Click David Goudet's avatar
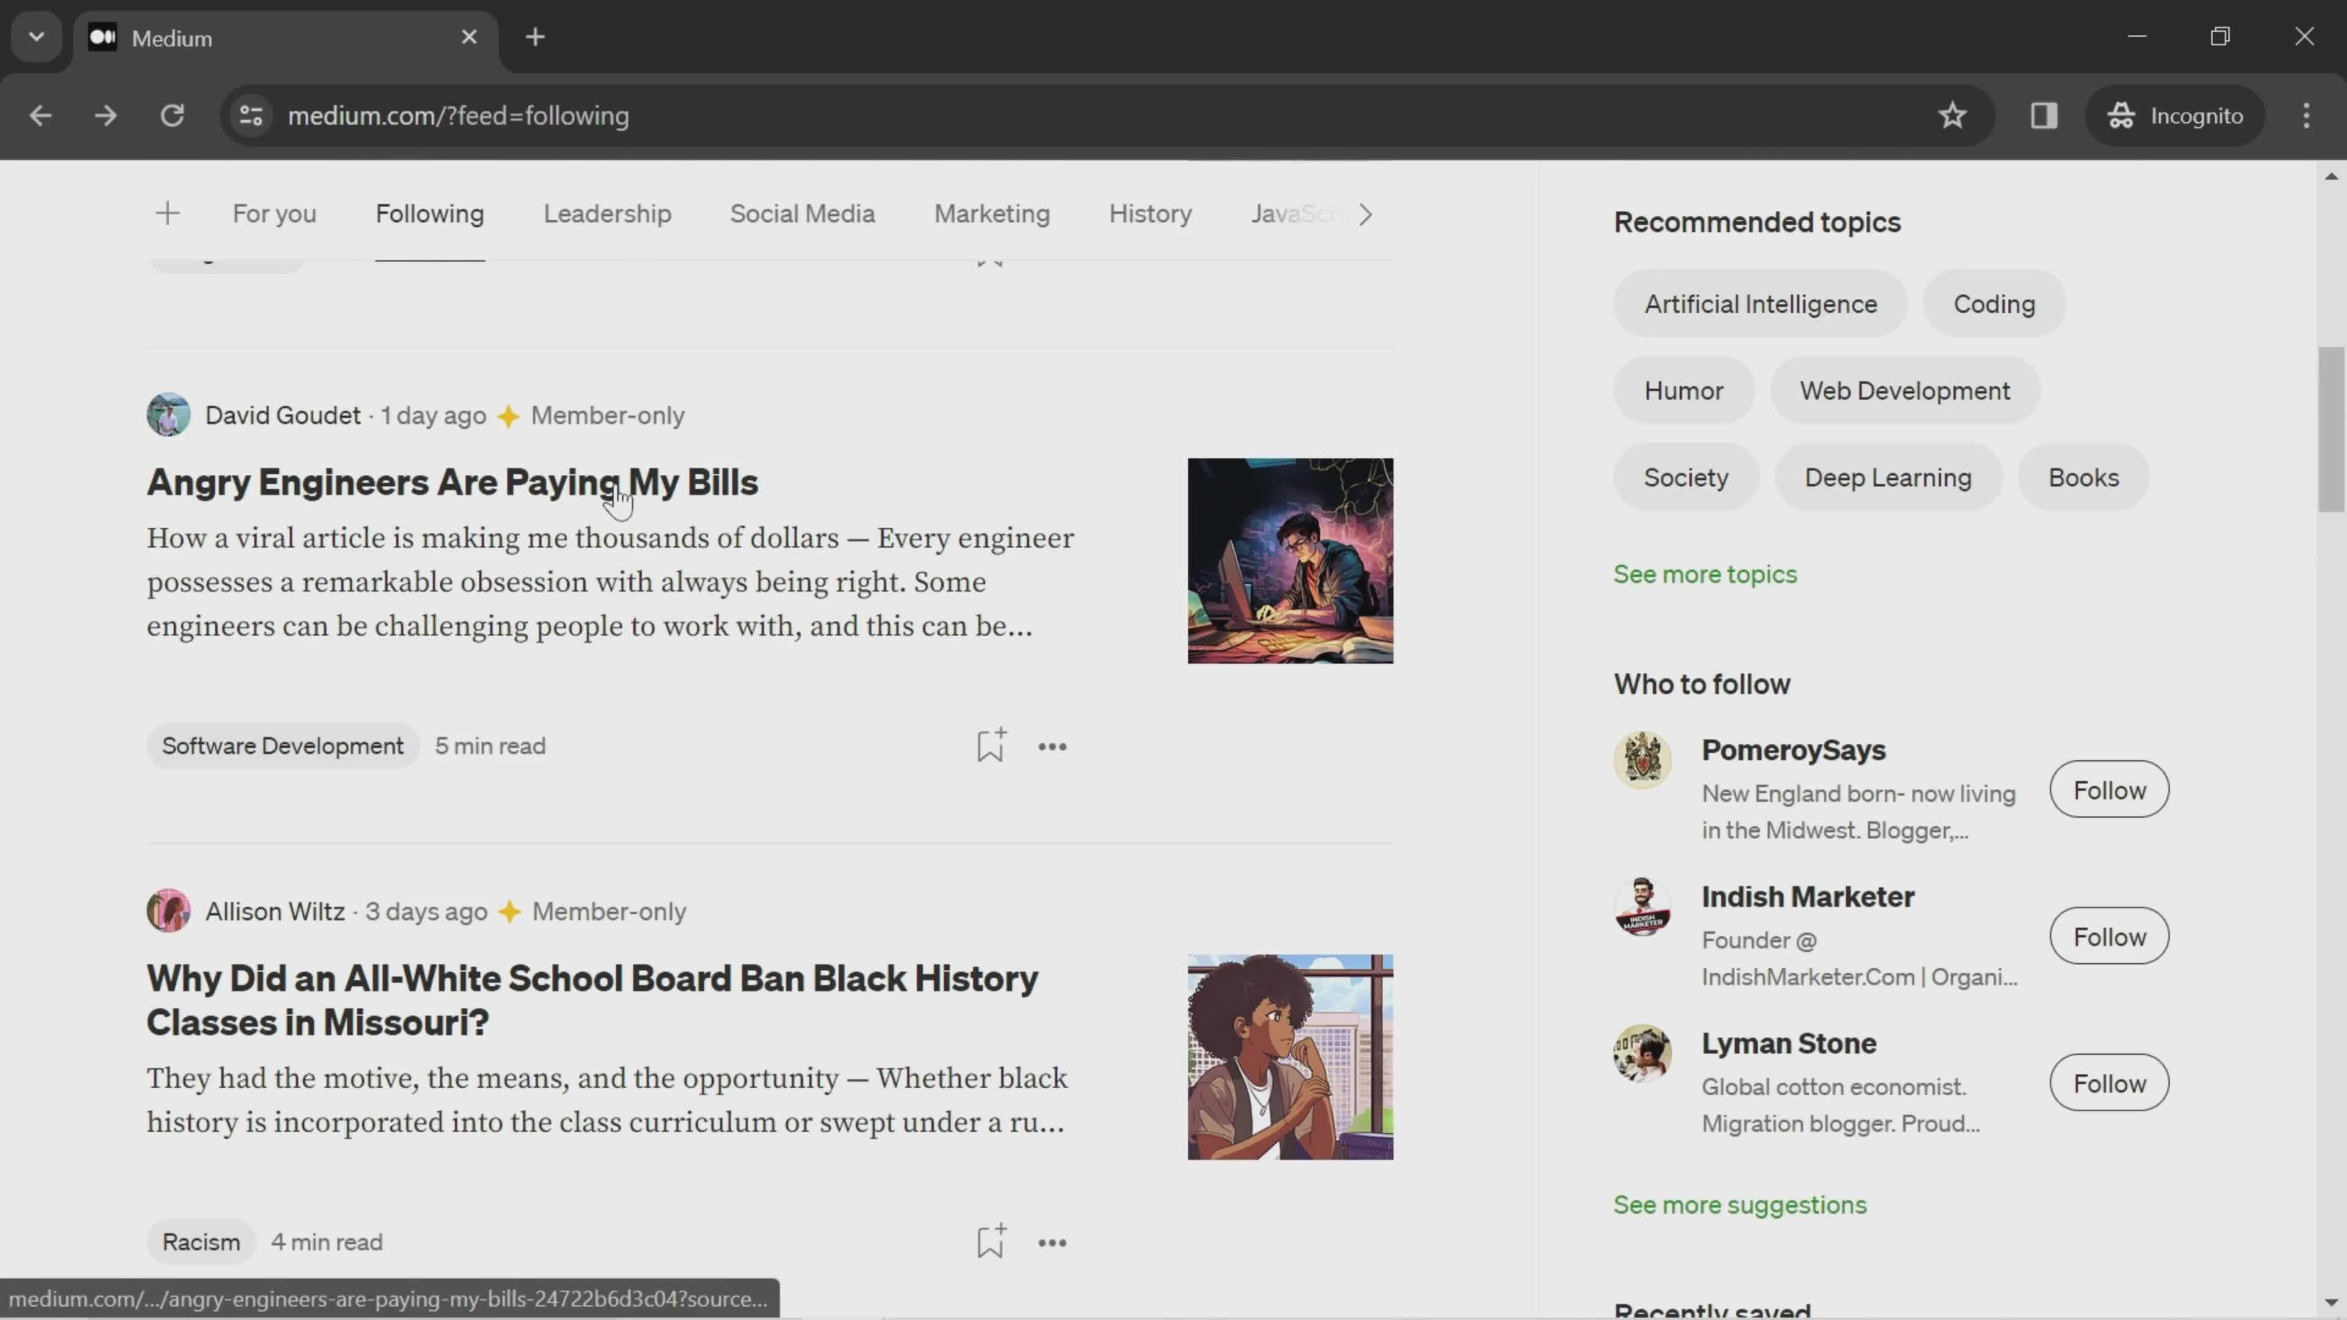Image resolution: width=2347 pixels, height=1320 pixels. click(169, 416)
